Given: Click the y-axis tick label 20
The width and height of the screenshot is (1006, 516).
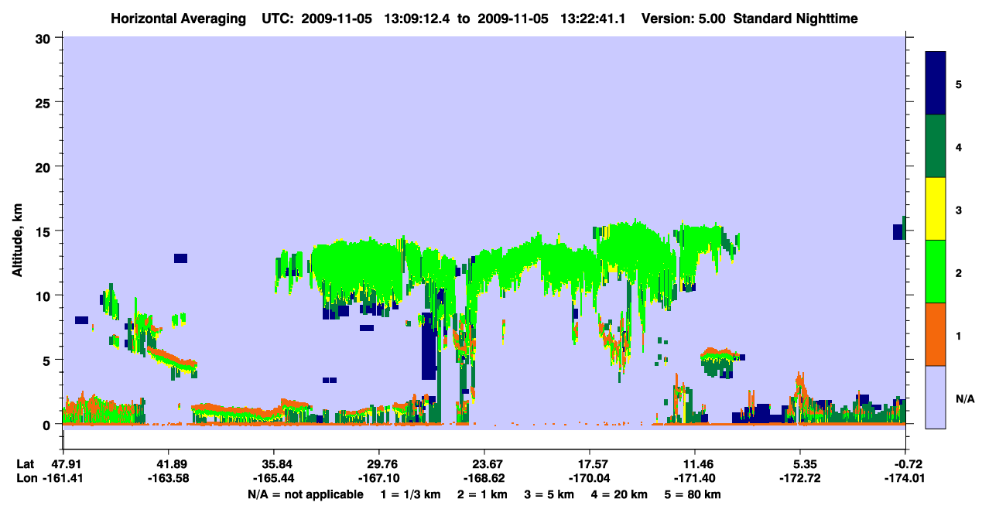Looking at the screenshot, I should pyautogui.click(x=43, y=166).
